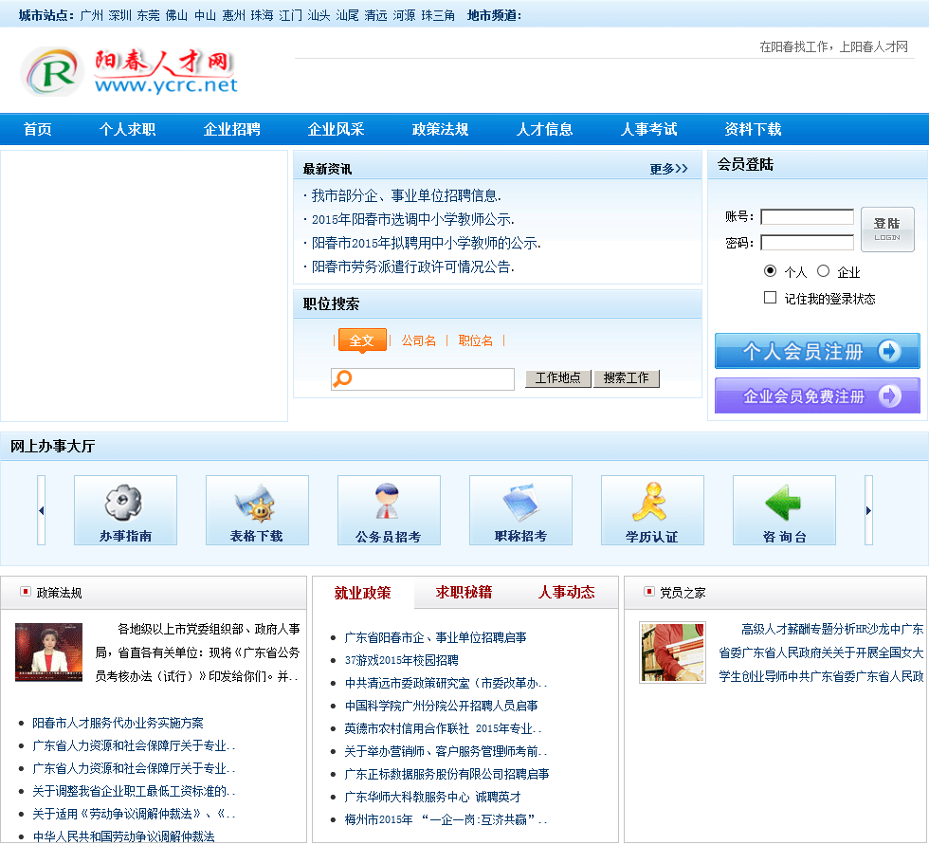Select the 公司名 search tab
Image resolution: width=929 pixels, height=845 pixels.
pos(418,340)
